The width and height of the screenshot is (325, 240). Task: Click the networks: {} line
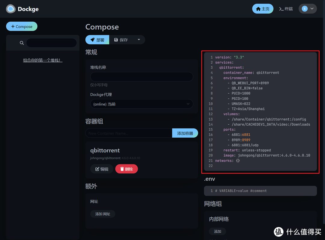tap(227, 161)
